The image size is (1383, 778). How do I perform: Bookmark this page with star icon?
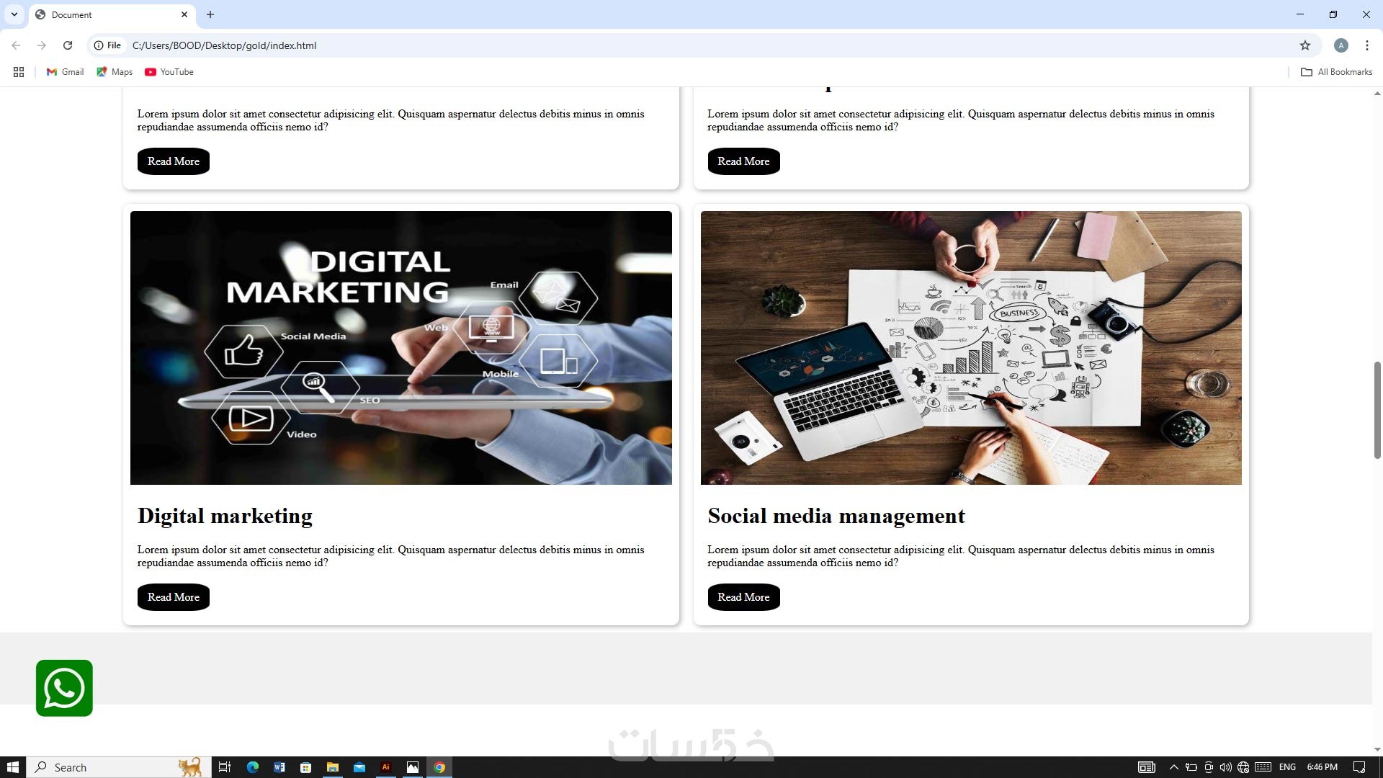pyautogui.click(x=1304, y=45)
